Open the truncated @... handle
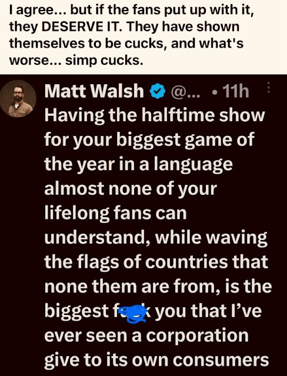 pos(185,92)
